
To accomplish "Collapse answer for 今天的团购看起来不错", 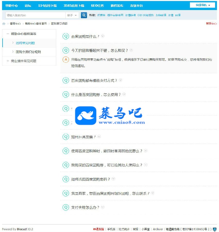I will click(131, 50).
